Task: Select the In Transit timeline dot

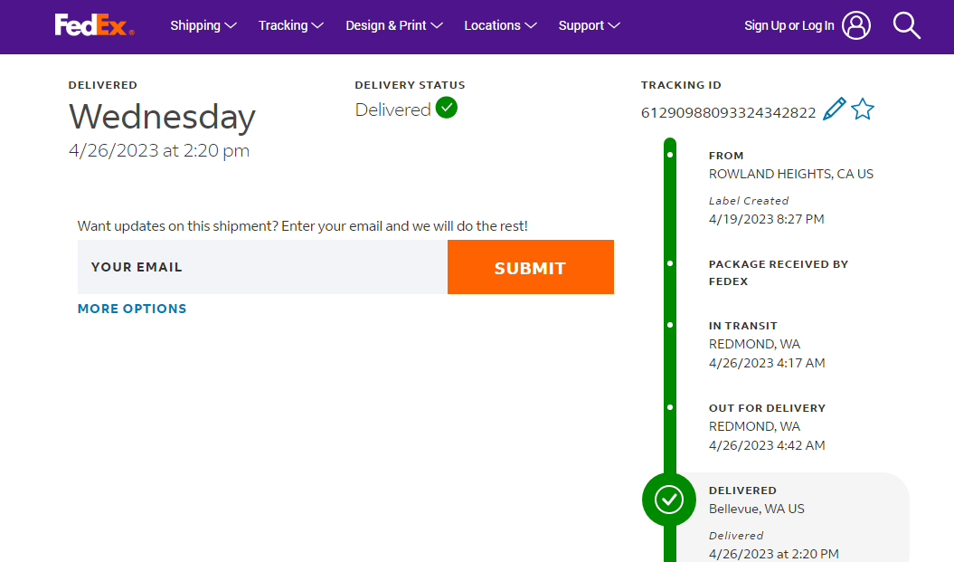Action: pyautogui.click(x=669, y=325)
